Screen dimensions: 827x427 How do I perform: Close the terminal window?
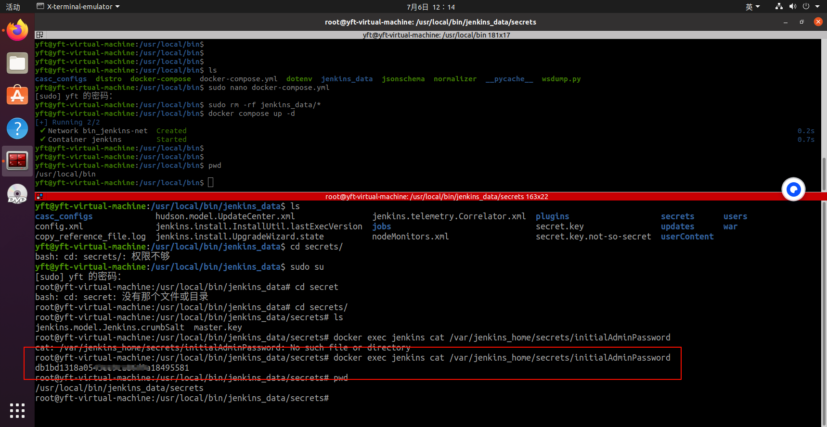point(818,22)
